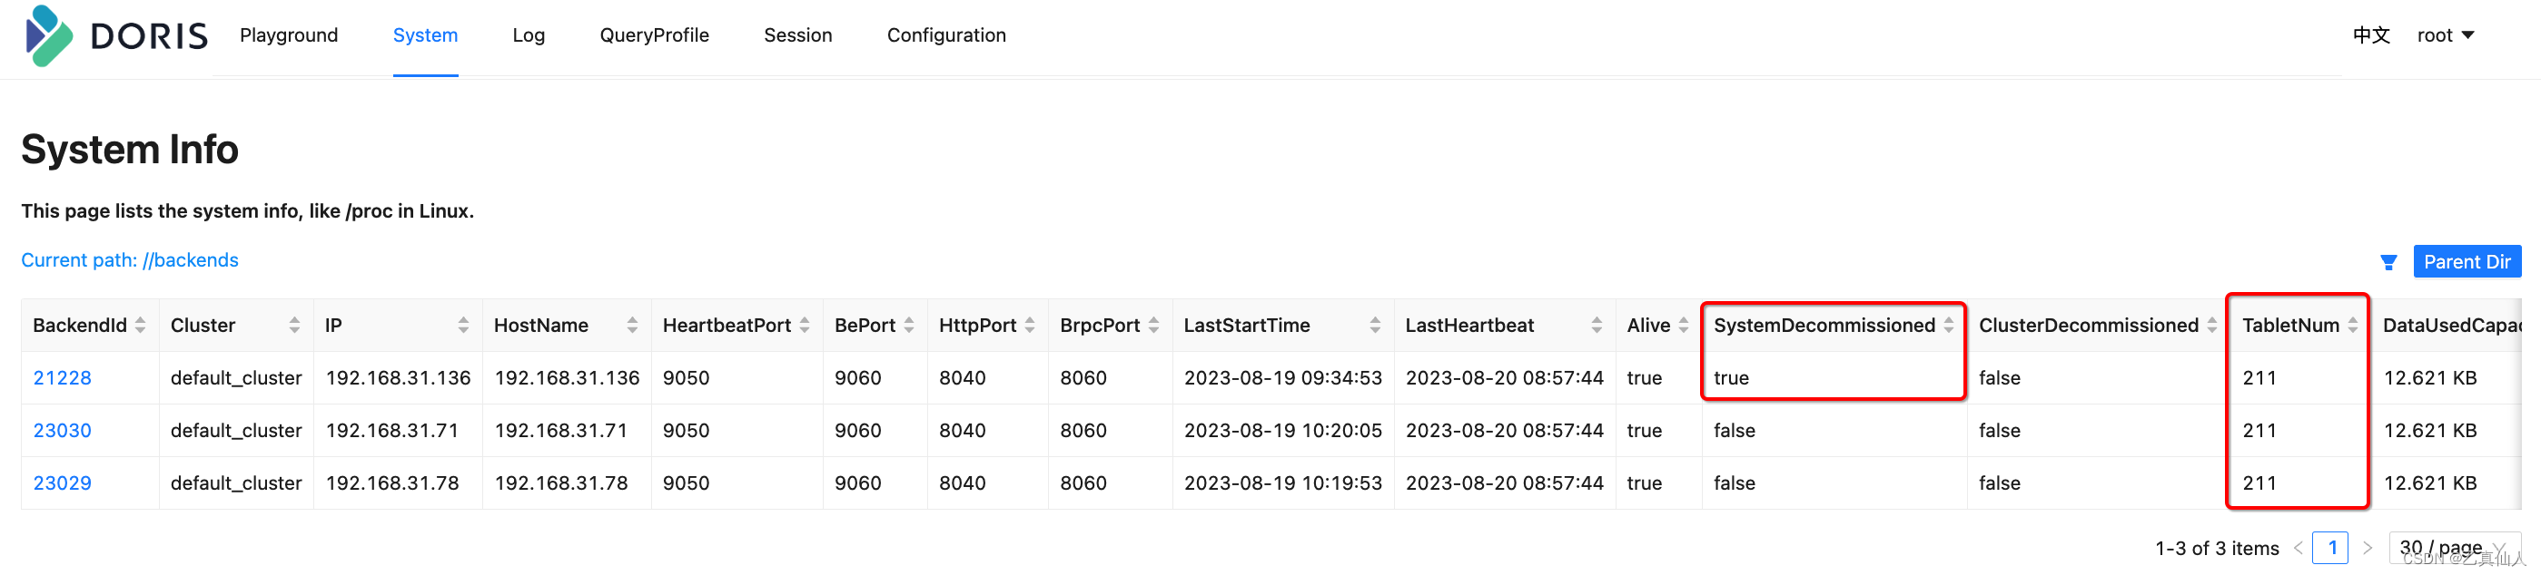This screenshot has height=575, width=2541.
Task: Switch to the Playground tab
Action: pos(288,35)
